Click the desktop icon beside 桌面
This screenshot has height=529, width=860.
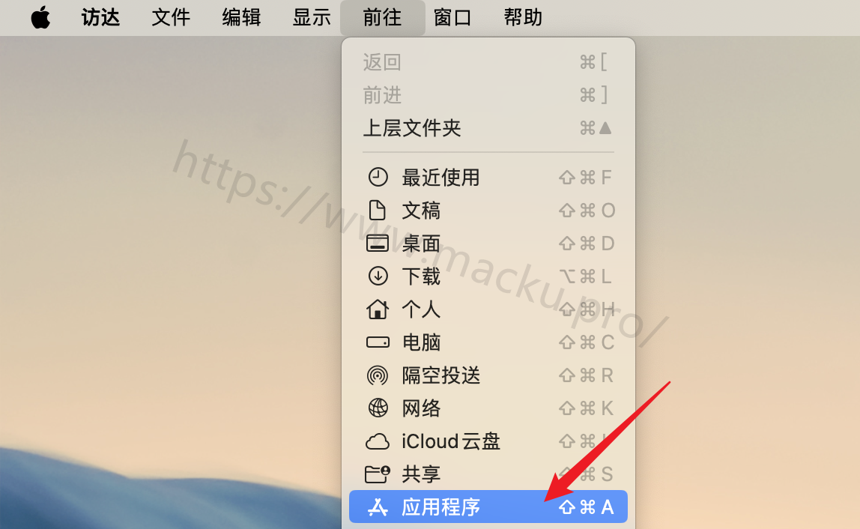coord(378,243)
